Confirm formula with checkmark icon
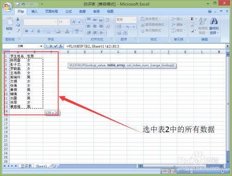This screenshot has width=232, height=176. point(56,46)
